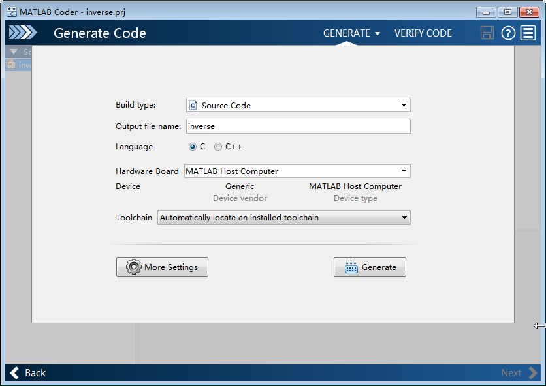Click the gear icon in More Settings
Screen dimensions: 546x386
133,267
